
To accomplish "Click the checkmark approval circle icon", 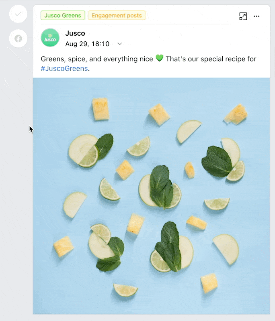I will [x=18, y=14].
